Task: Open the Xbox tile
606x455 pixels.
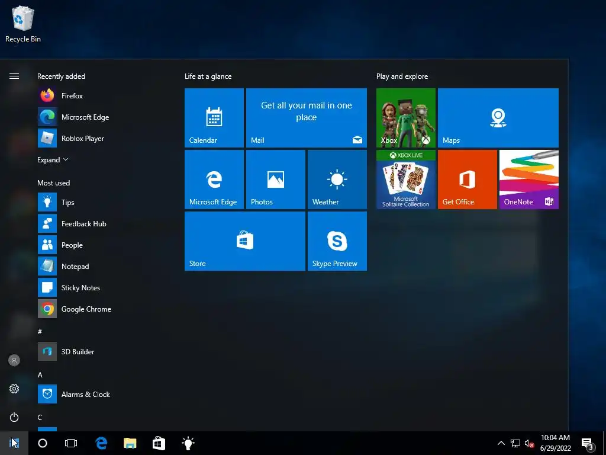Action: tap(406, 118)
